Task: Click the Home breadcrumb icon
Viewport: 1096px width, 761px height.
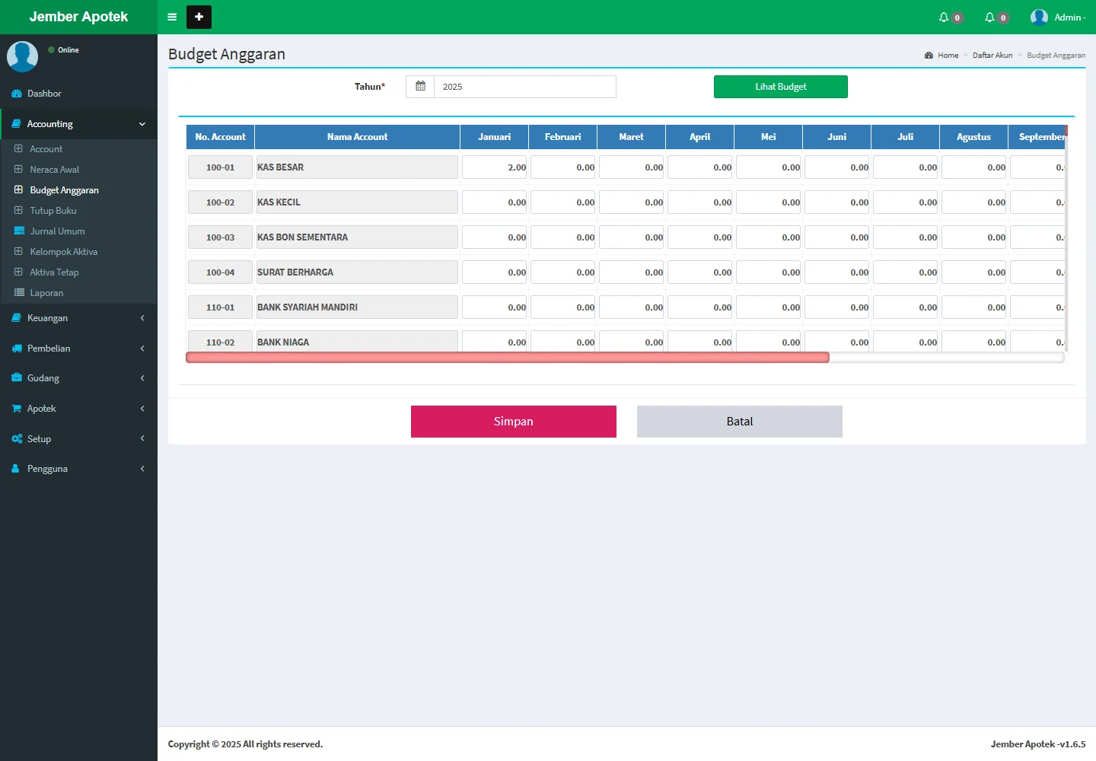Action: pos(929,56)
